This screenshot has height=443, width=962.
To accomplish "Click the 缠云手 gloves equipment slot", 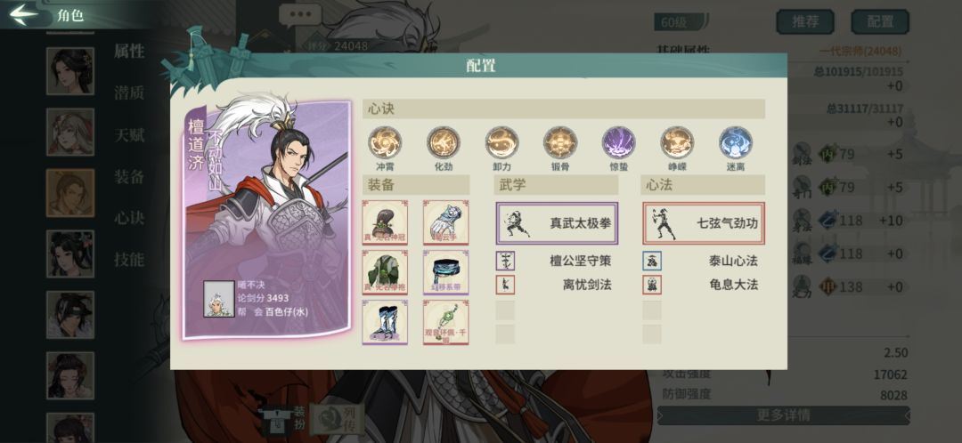I will 446,222.
